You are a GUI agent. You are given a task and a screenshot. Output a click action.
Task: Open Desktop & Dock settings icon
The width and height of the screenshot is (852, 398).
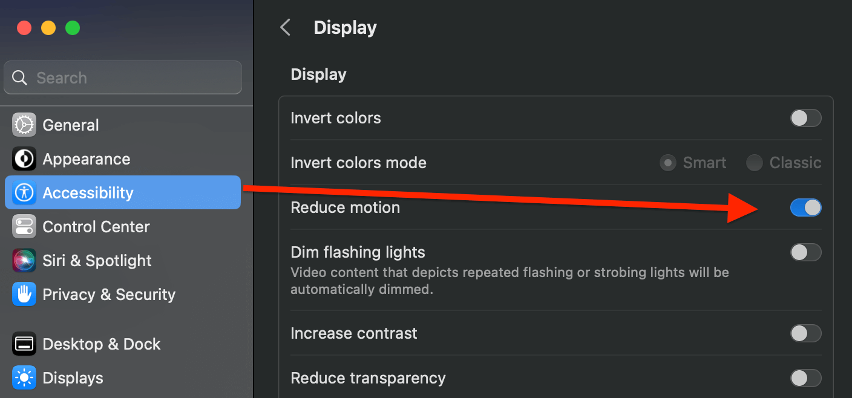[x=24, y=344]
